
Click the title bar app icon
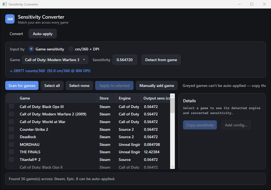coord(4,4)
